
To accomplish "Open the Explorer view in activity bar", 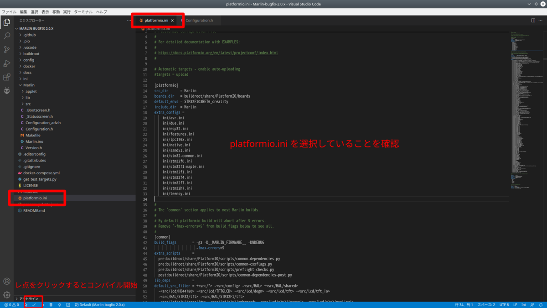I will [x=7, y=22].
